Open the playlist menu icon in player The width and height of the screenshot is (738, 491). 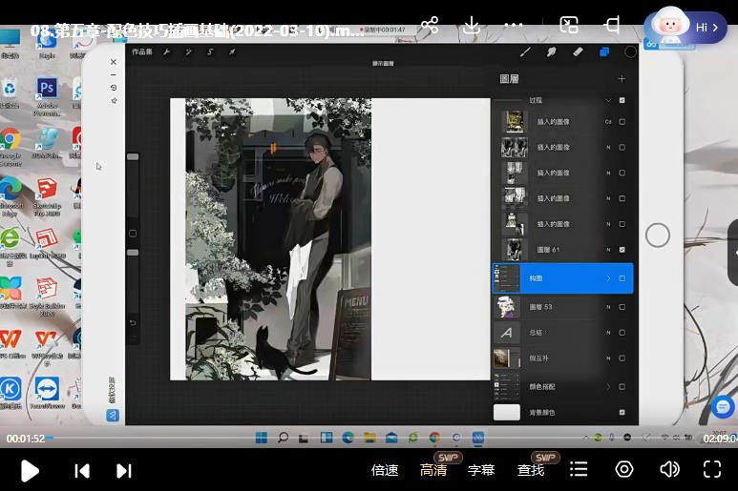pos(579,469)
